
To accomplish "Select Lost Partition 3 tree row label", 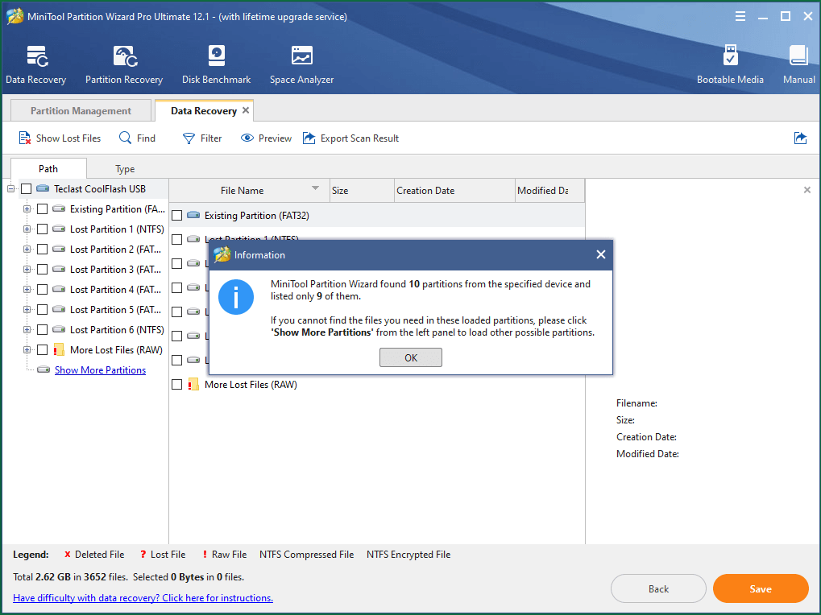I will tap(115, 270).
